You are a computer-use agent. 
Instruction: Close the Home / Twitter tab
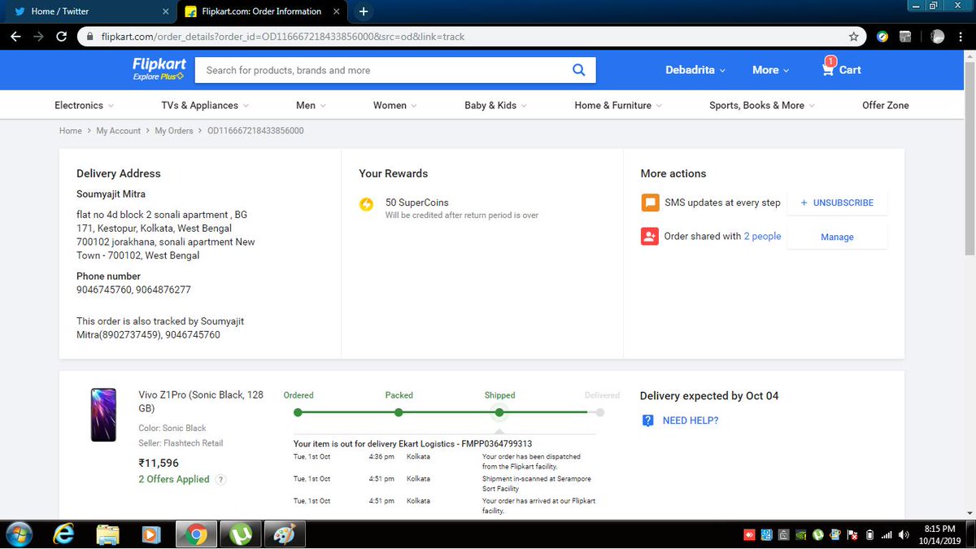(x=166, y=11)
